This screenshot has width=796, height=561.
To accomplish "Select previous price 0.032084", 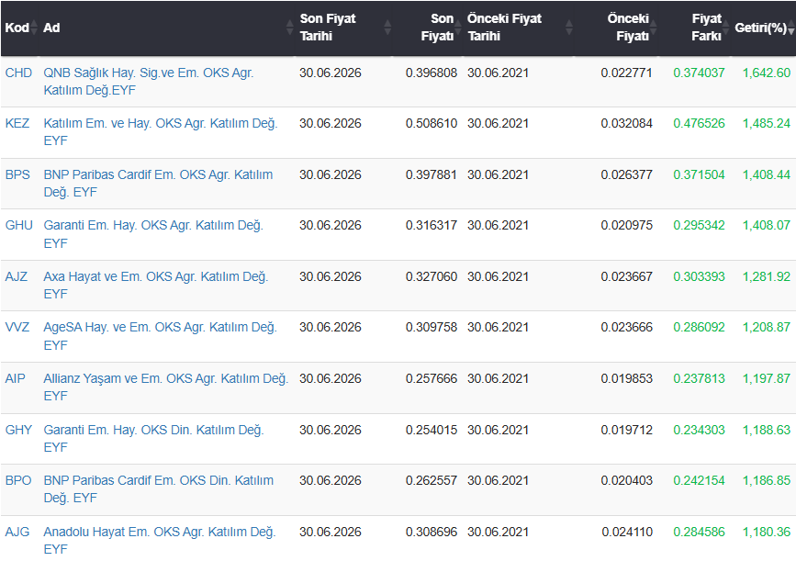I will click(x=626, y=123).
